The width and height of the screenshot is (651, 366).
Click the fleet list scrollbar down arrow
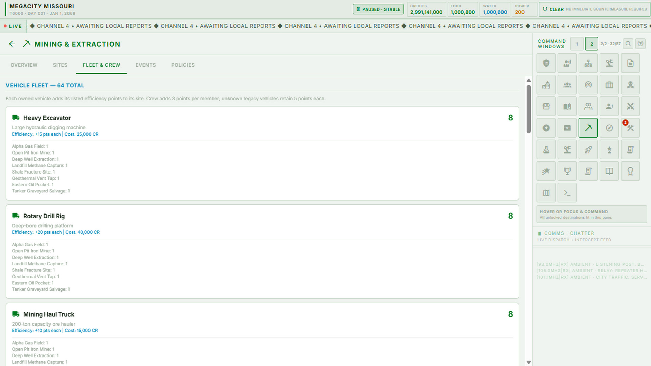tap(528, 362)
